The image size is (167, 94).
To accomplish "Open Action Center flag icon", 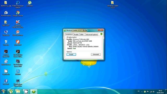I will point(148,92).
